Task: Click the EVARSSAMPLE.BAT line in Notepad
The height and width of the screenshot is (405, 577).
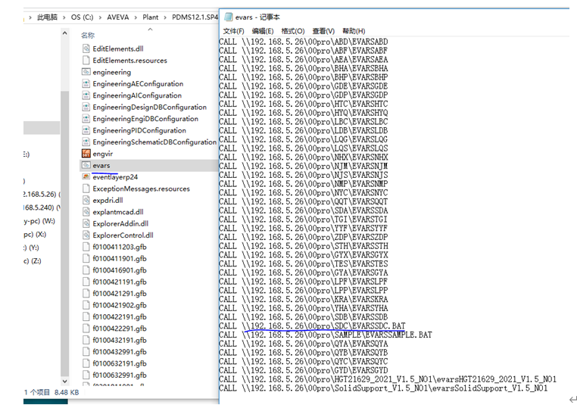Action: tap(326, 335)
